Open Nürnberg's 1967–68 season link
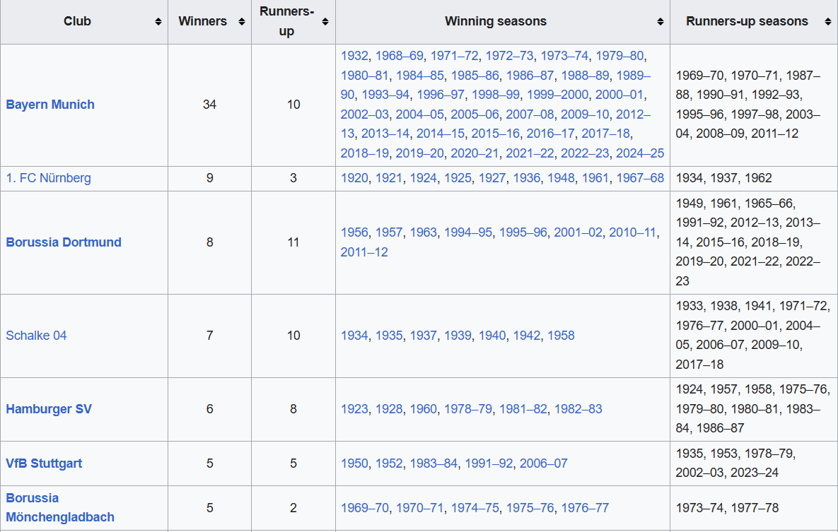 (640, 178)
